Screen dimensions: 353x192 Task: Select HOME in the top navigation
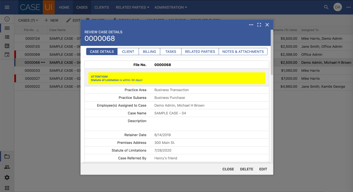[x=64, y=7]
